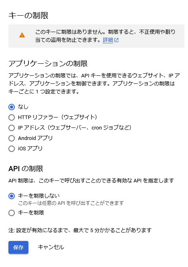Image resolution: width=188 pixels, height=267 pixels.
Task: Click the キャンセル button
Action: coord(51,247)
